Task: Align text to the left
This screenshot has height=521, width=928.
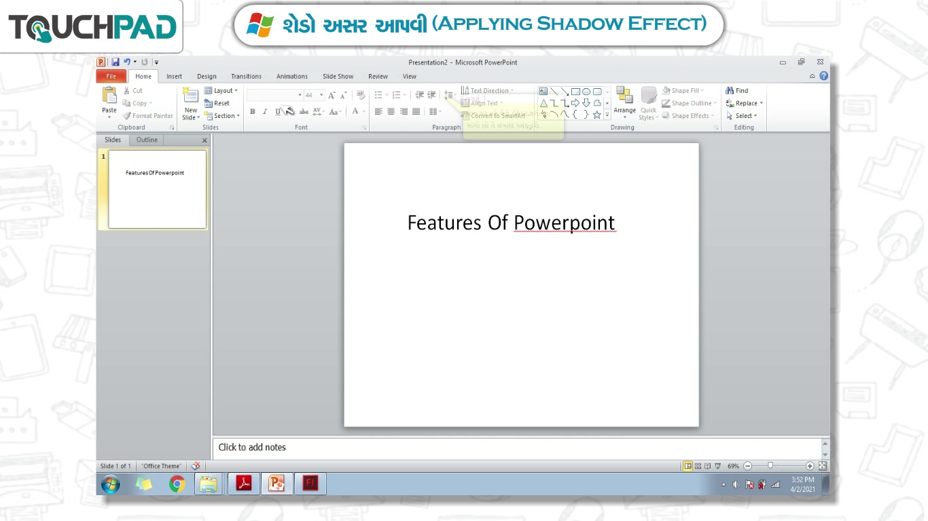Action: [378, 112]
